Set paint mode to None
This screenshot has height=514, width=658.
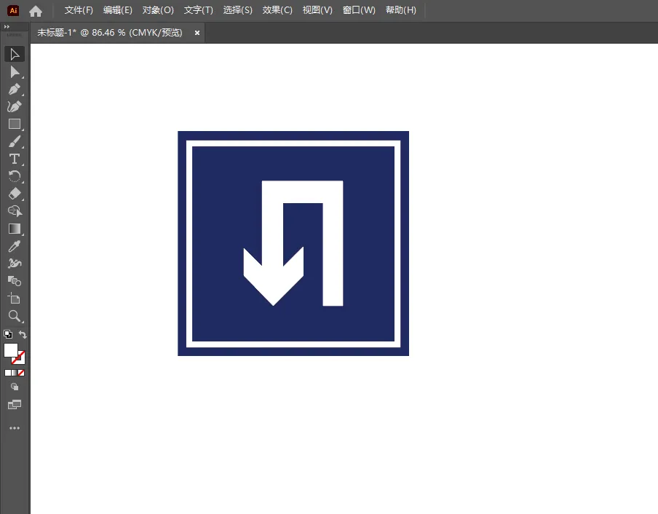click(x=21, y=373)
